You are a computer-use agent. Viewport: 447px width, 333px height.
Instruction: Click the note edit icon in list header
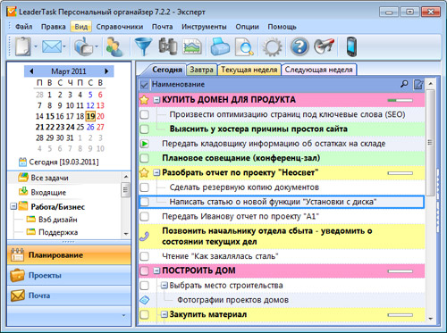pos(418,85)
